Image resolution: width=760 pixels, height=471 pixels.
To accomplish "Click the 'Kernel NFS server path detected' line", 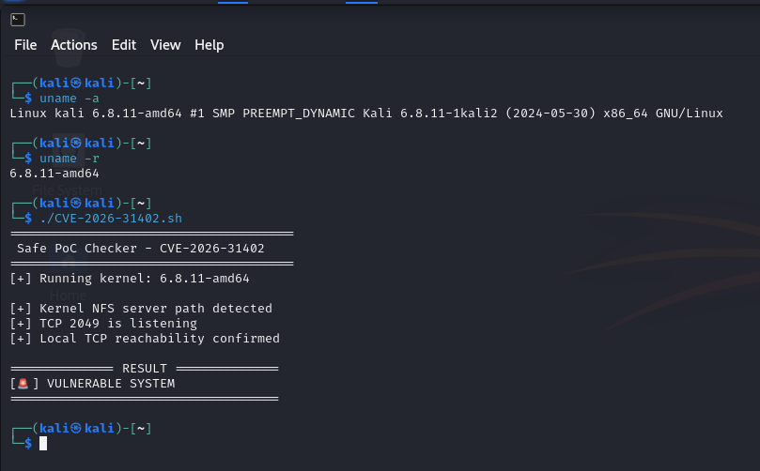I will click(x=141, y=309).
